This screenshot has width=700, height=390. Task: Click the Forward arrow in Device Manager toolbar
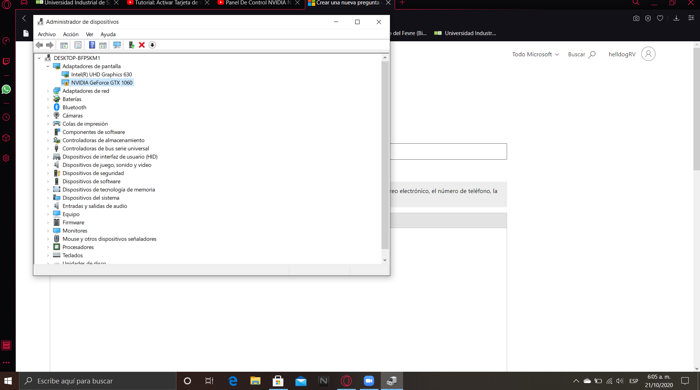(x=49, y=45)
